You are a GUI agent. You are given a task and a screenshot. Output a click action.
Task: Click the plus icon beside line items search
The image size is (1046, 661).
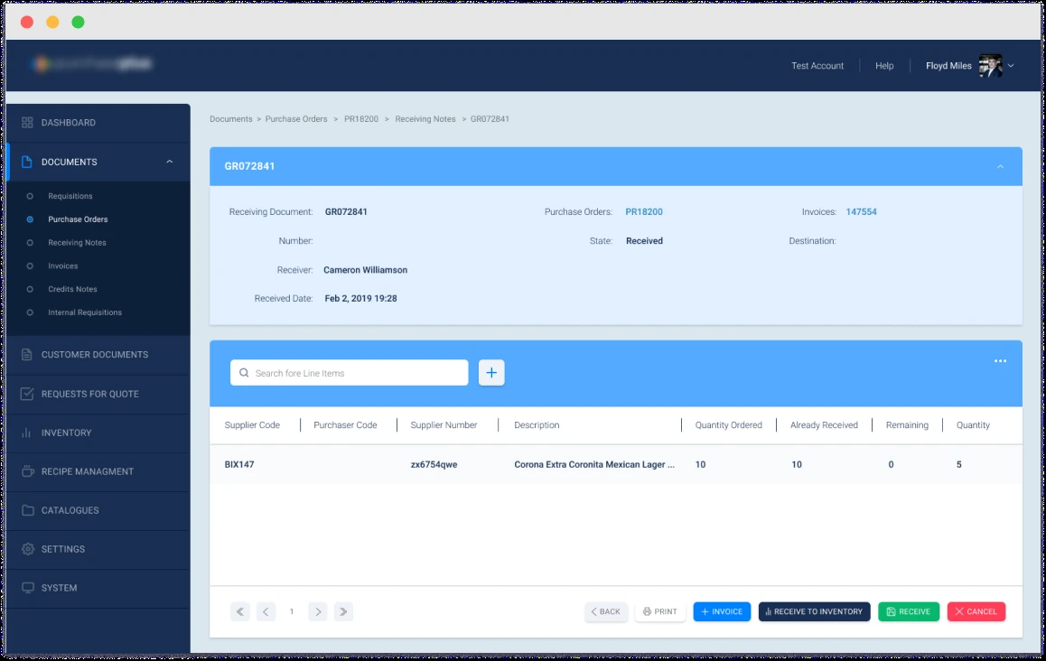(x=491, y=373)
